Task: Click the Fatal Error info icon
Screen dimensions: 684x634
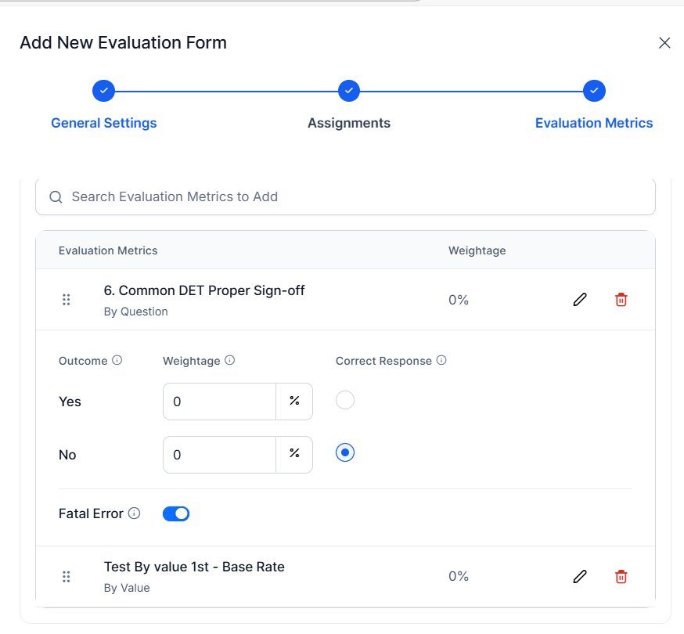Action: (134, 513)
